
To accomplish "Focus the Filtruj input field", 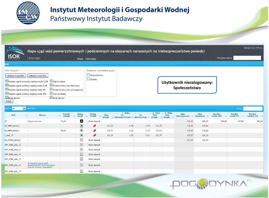I will click(x=253, y=109).
